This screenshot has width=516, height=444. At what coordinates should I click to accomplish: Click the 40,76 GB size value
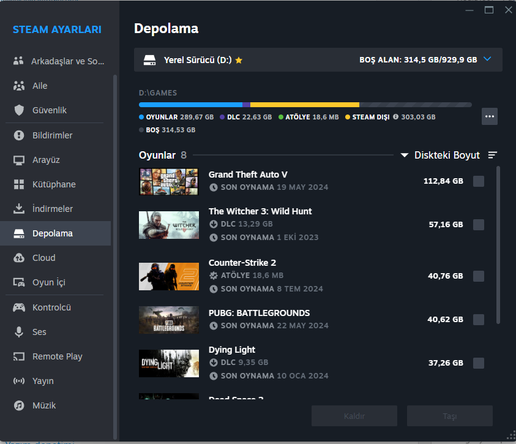pos(445,276)
